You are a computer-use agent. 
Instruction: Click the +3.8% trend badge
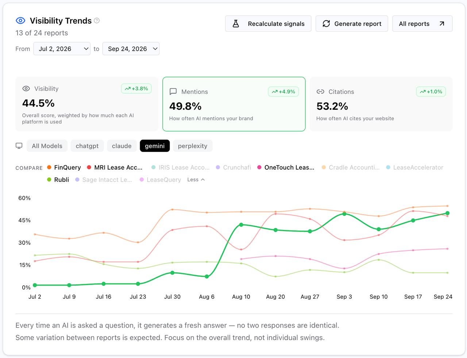(x=136, y=89)
